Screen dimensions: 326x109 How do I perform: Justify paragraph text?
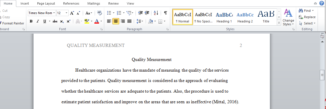pyautogui.click(x=129, y=21)
